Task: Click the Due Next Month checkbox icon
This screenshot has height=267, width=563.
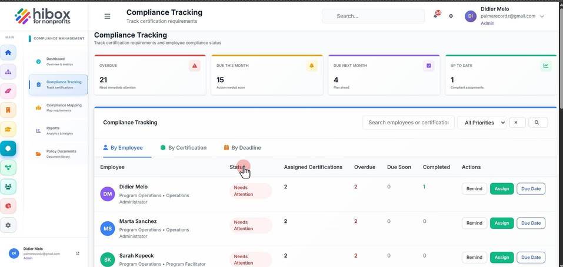Action: [x=429, y=66]
